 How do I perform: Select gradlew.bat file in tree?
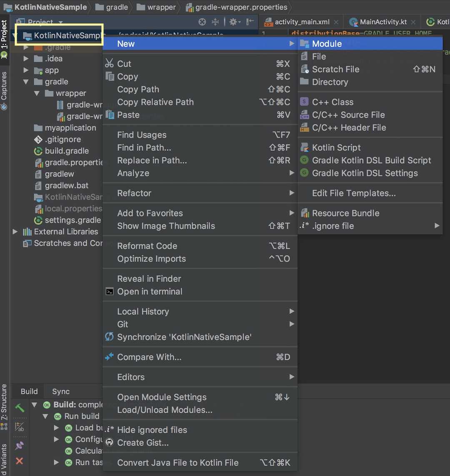coord(61,185)
